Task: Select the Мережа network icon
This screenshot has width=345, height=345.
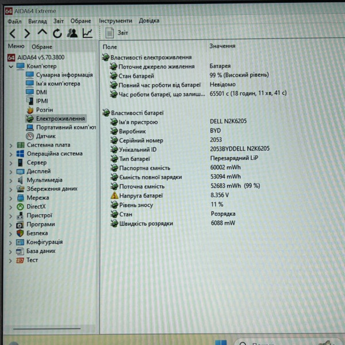Action: click(21, 198)
